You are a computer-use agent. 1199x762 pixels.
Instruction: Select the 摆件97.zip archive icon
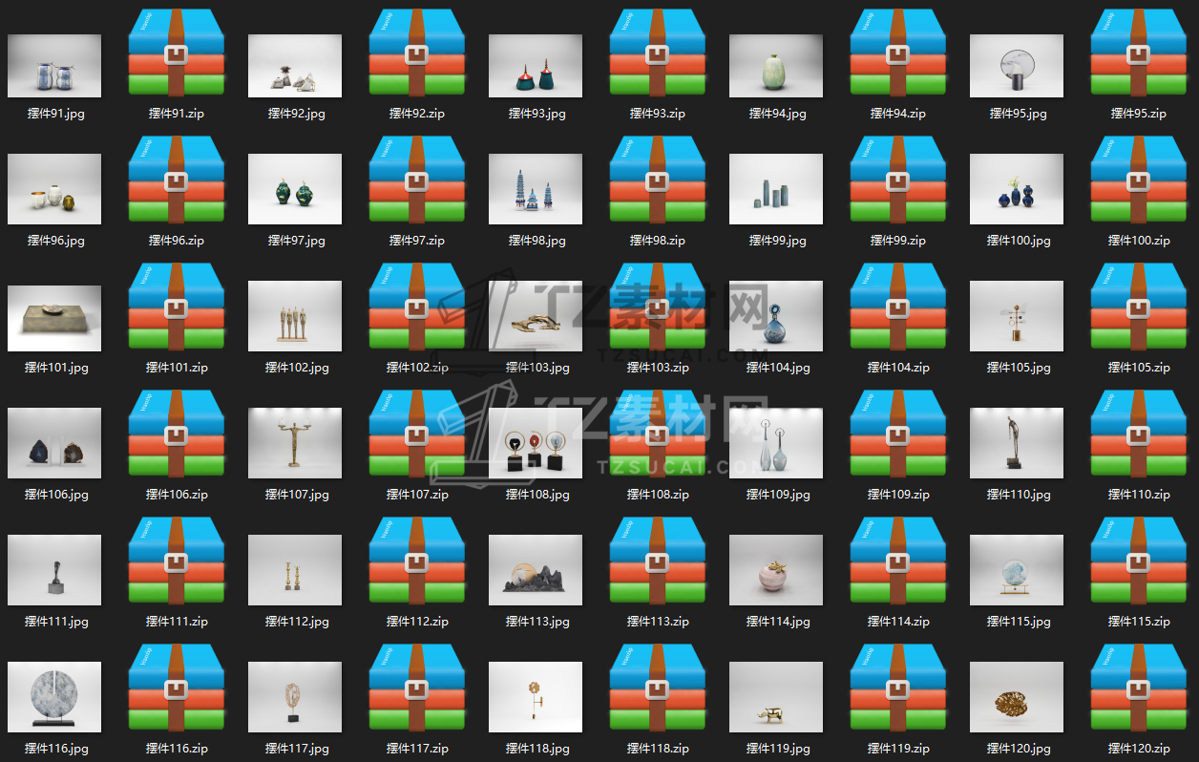417,180
